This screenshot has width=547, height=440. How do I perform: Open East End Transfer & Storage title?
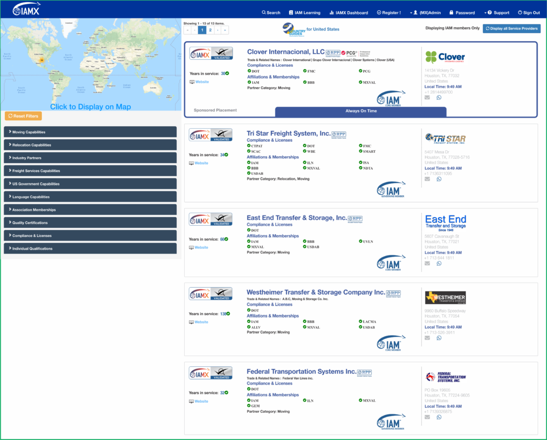(297, 218)
